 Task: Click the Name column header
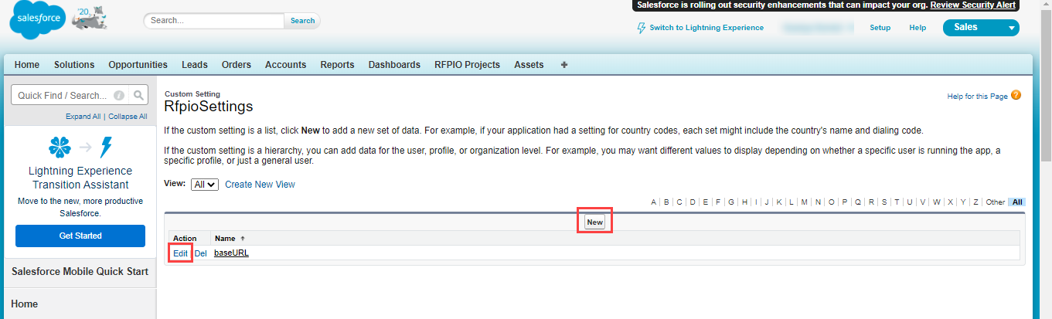pos(225,239)
